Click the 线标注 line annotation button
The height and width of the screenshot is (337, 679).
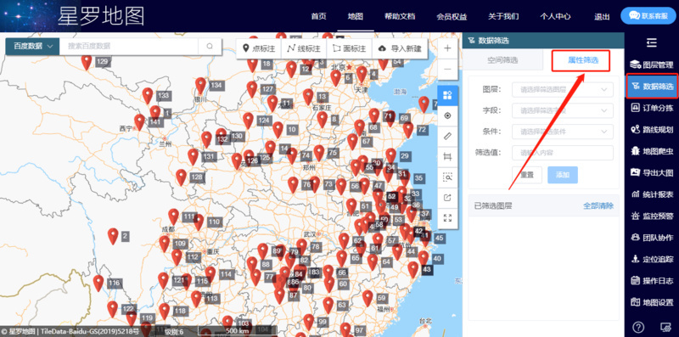pos(304,48)
